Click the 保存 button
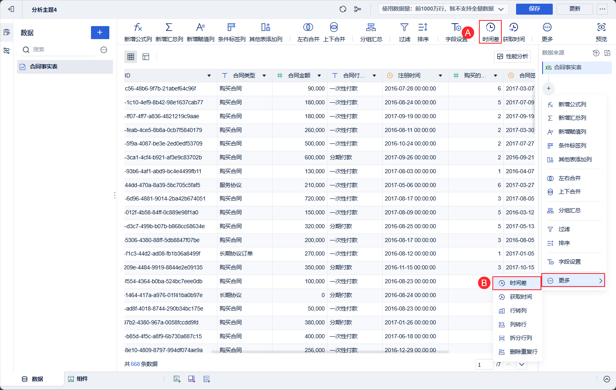 [x=534, y=9]
